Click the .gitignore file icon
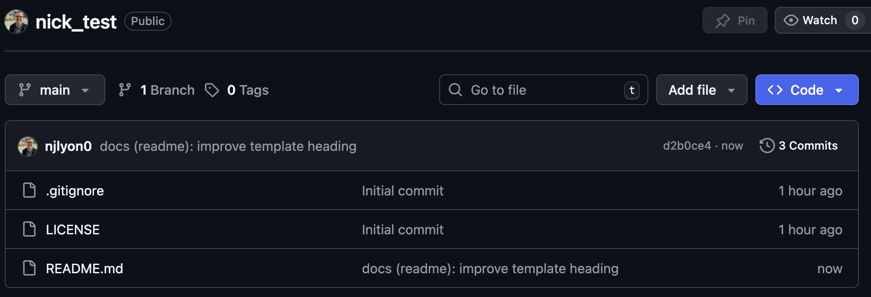The width and height of the screenshot is (871, 297). [x=29, y=190]
